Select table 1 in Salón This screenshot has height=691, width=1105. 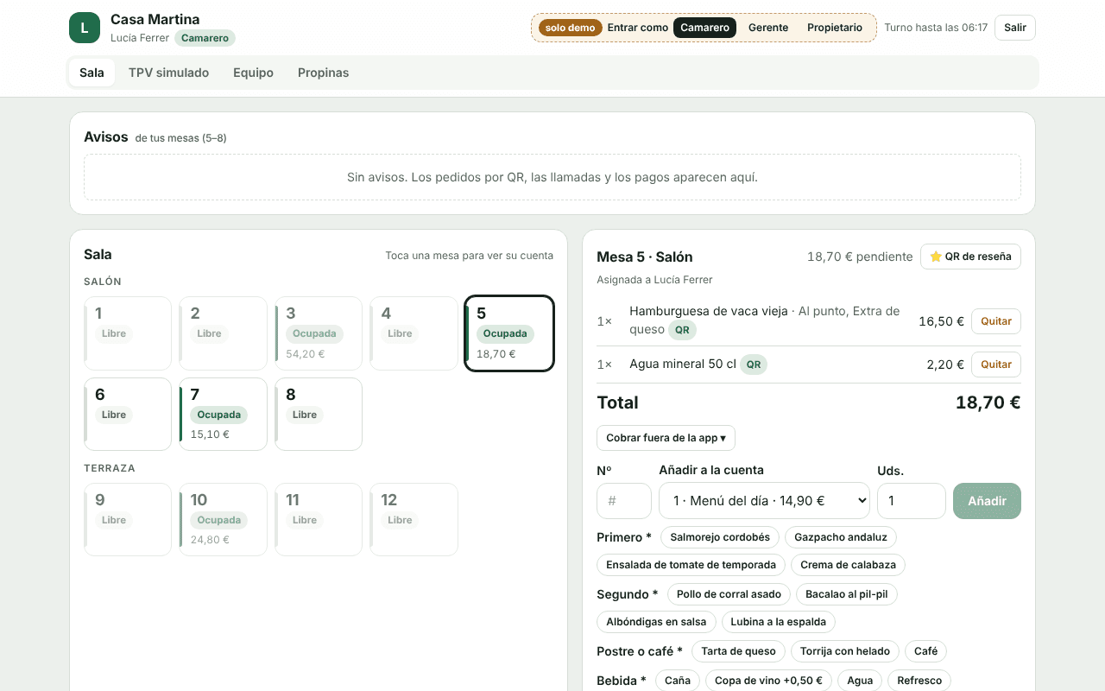[128, 333]
